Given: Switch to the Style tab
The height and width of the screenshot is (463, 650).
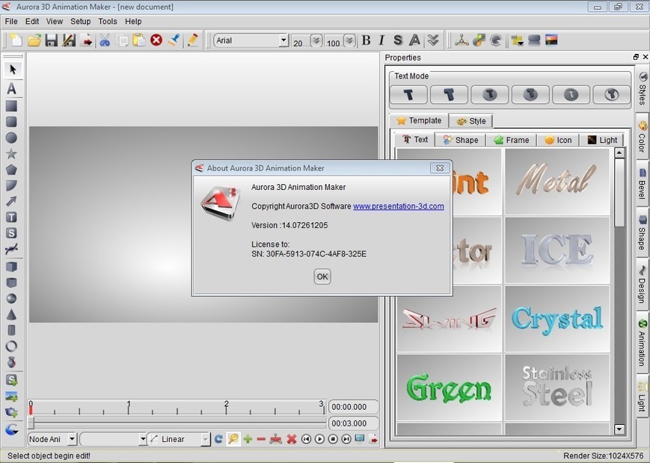Looking at the screenshot, I should coord(471,121).
